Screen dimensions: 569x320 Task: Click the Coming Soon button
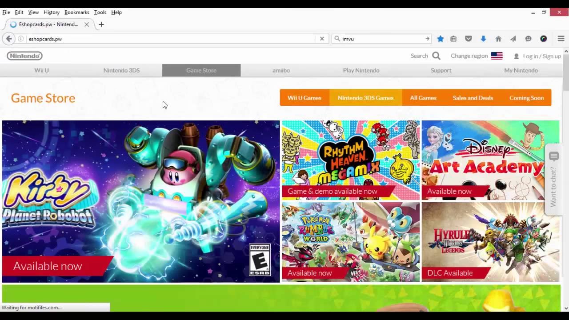(x=526, y=98)
